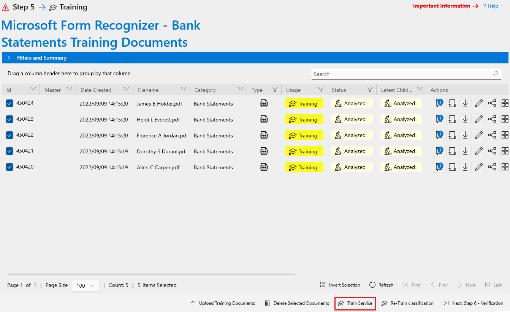510x312 pixels.
Task: Click the Train Service button
Action: pos(355,303)
